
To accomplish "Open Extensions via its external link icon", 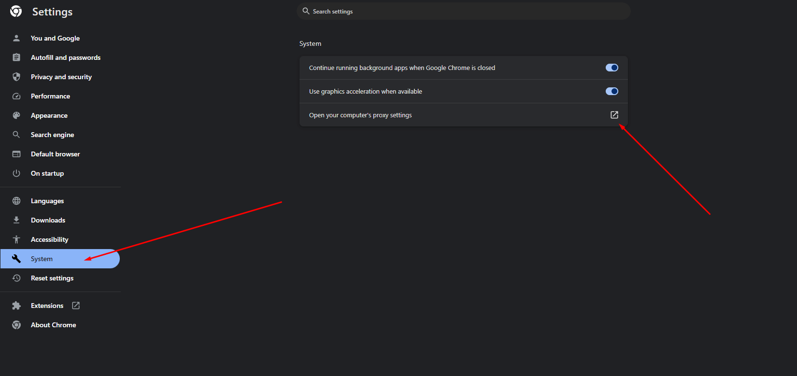I will coord(76,305).
